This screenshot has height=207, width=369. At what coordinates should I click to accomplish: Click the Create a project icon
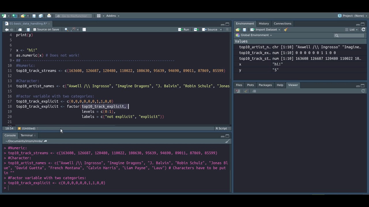point(15,16)
